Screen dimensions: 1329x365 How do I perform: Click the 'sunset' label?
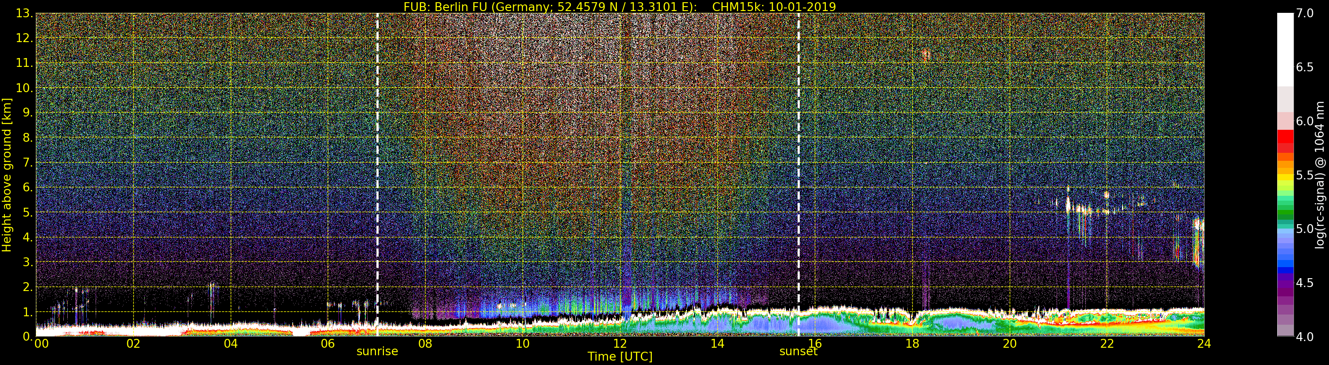[798, 352]
